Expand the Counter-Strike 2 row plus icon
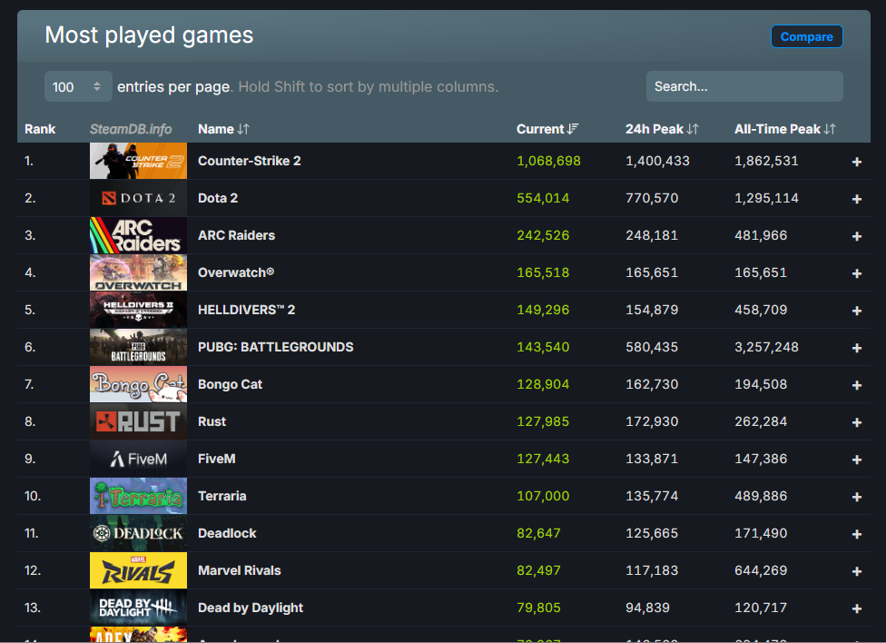Viewport: 886px width, 643px height. pos(857,162)
